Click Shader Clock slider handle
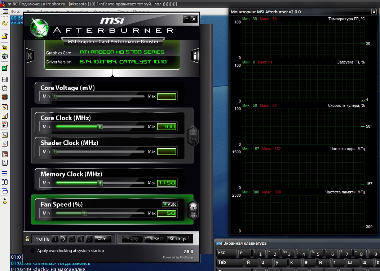Screen dimensions: 380x271 coord(55,152)
